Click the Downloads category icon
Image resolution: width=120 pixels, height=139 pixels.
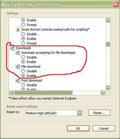(x=12, y=48)
